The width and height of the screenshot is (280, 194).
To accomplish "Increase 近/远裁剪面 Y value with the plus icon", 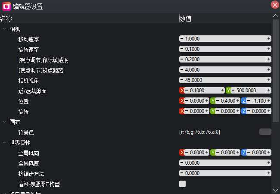I will pos(268,91).
